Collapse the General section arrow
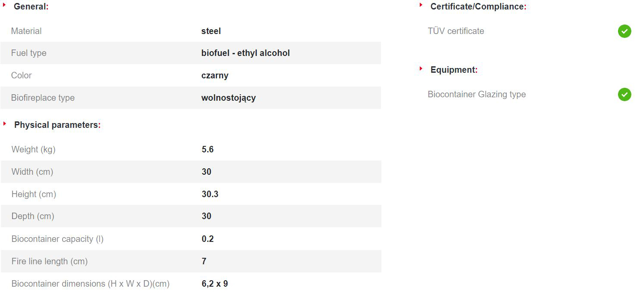Viewport: 643px width, 300px height. [x=5, y=6]
